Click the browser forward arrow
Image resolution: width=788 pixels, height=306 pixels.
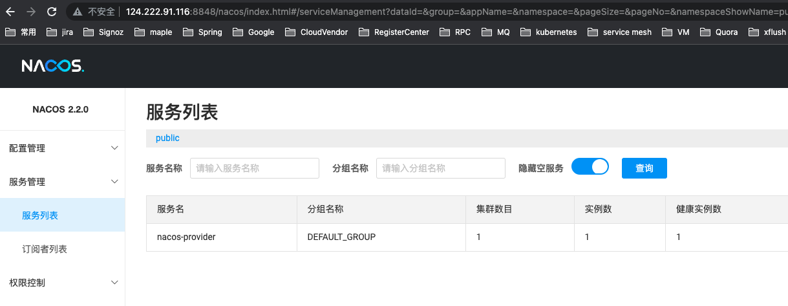point(30,12)
